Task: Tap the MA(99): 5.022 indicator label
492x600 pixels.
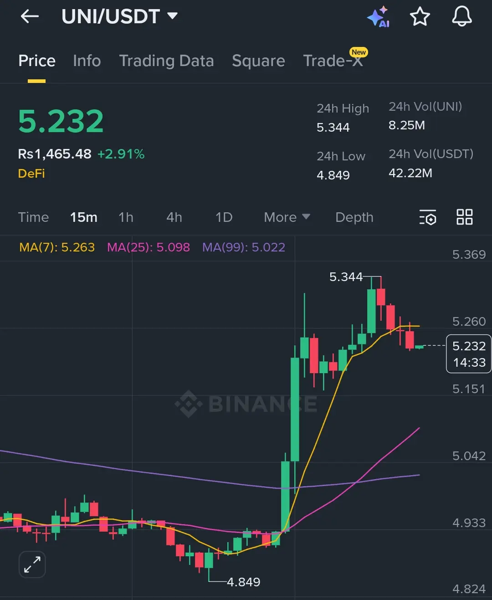Action: point(244,247)
